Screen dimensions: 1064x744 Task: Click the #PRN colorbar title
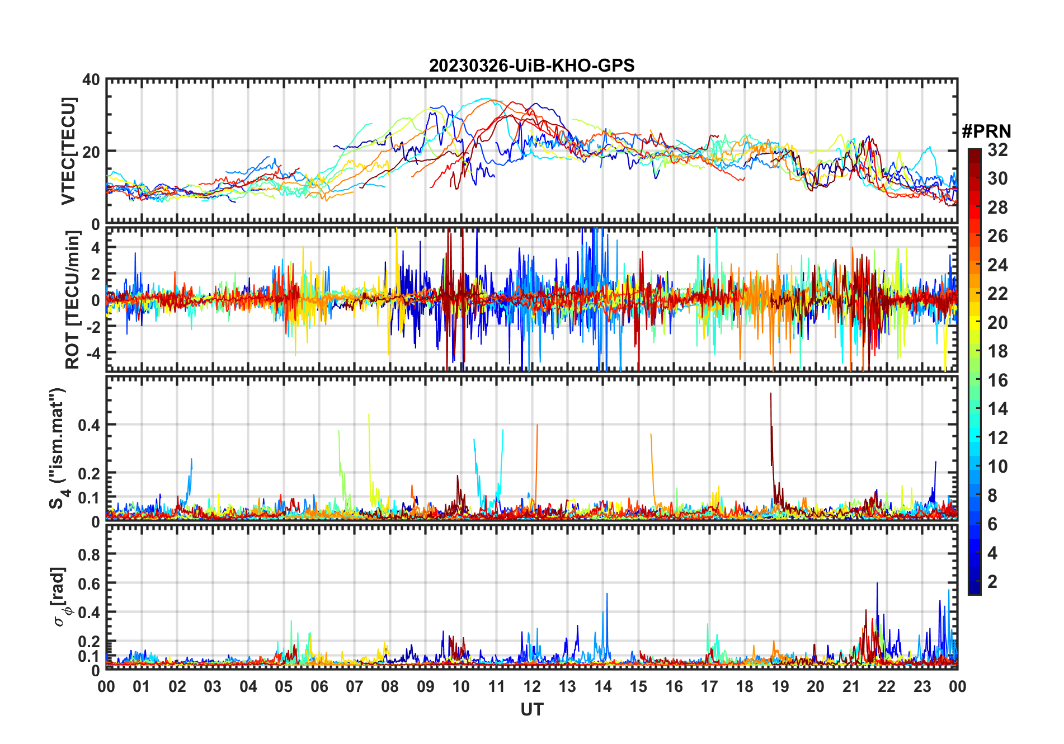tap(986, 131)
